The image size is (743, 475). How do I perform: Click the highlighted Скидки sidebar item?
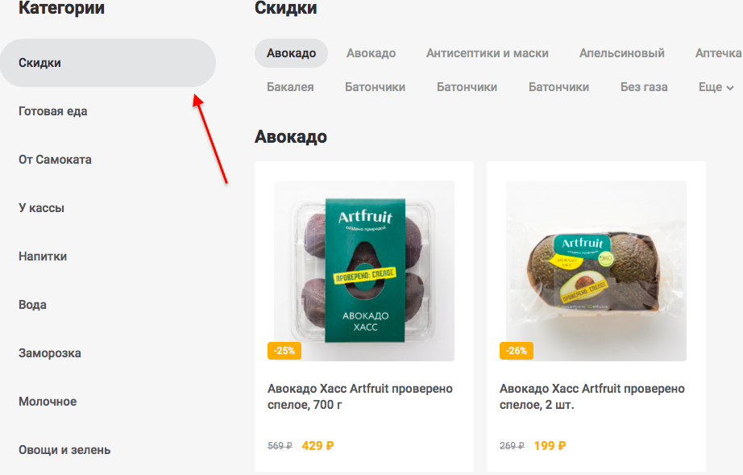click(x=107, y=63)
